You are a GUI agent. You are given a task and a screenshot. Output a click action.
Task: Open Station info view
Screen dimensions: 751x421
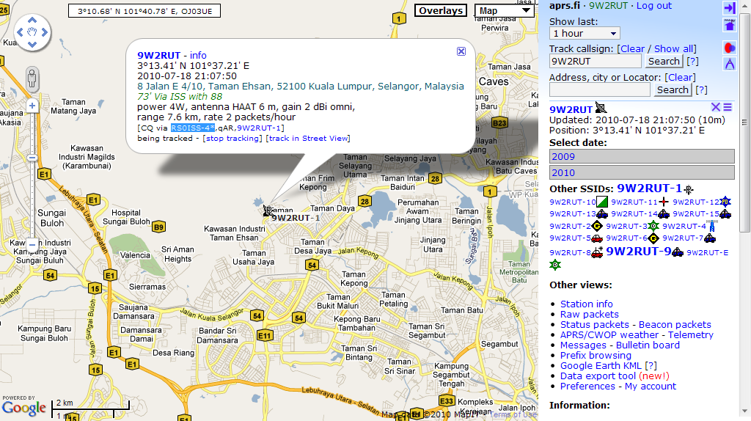pos(586,304)
